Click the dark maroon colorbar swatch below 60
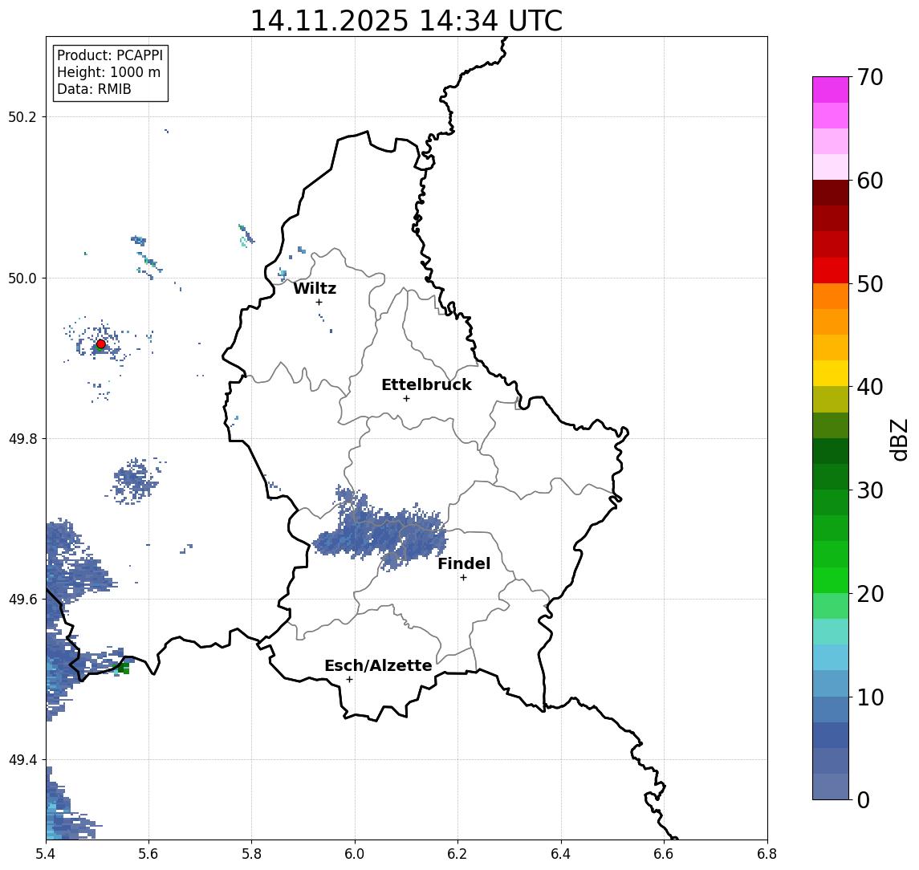 tap(831, 193)
